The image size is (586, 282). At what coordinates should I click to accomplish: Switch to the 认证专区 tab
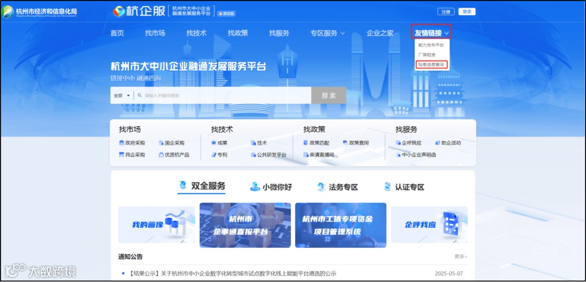pyautogui.click(x=404, y=187)
